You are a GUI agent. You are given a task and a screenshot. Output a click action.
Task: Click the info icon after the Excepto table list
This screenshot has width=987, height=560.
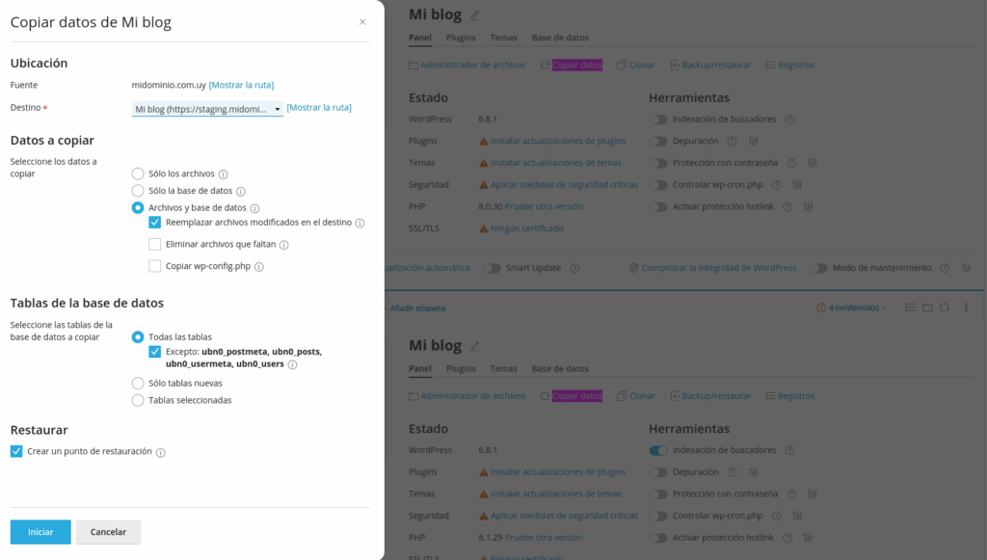click(x=292, y=365)
